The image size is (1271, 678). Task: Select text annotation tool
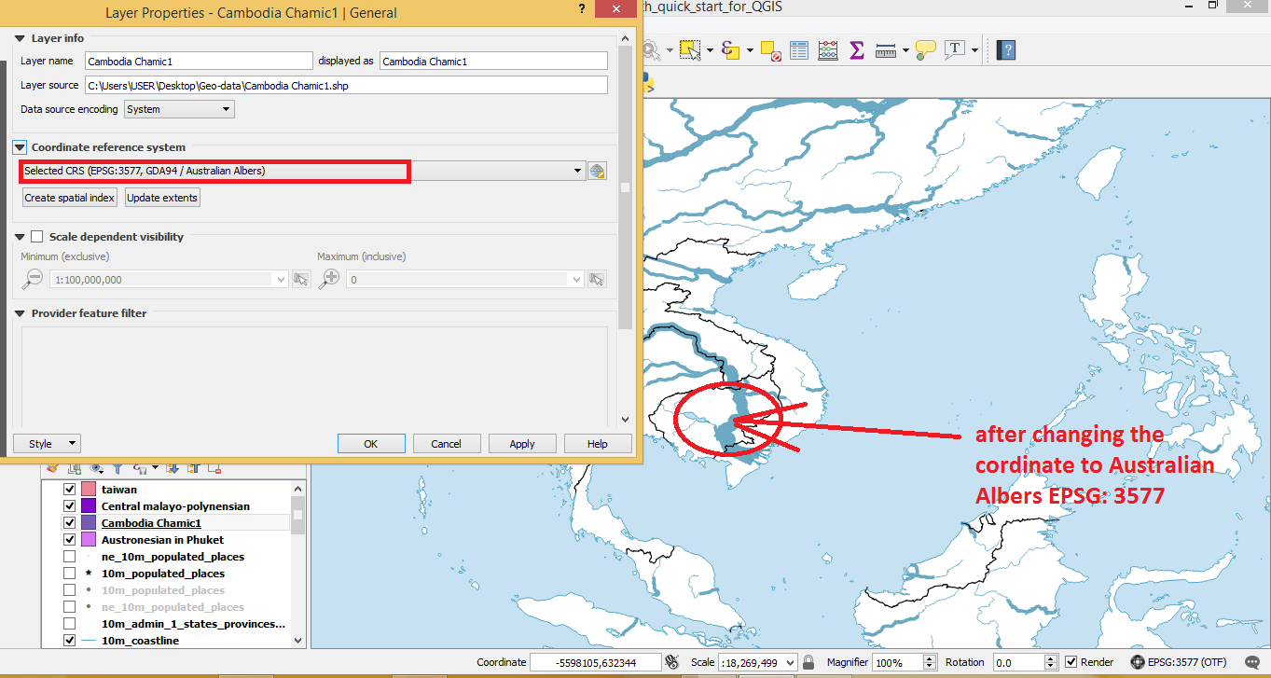(955, 49)
